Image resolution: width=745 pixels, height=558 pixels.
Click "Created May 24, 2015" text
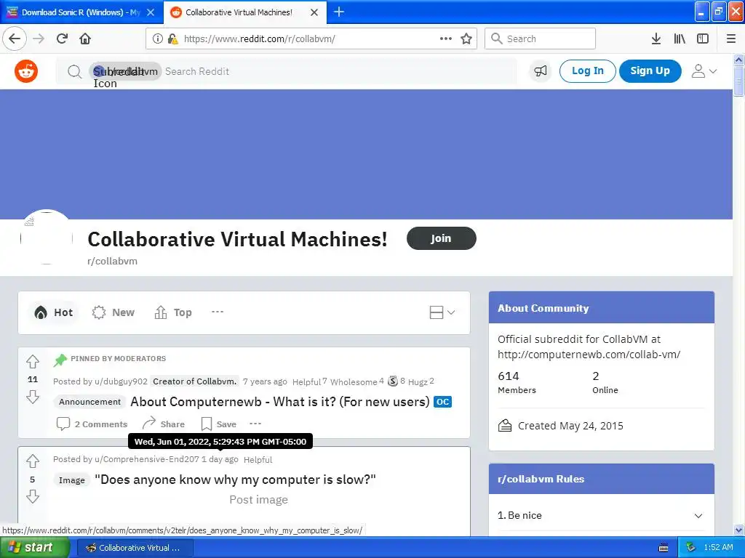click(x=570, y=426)
